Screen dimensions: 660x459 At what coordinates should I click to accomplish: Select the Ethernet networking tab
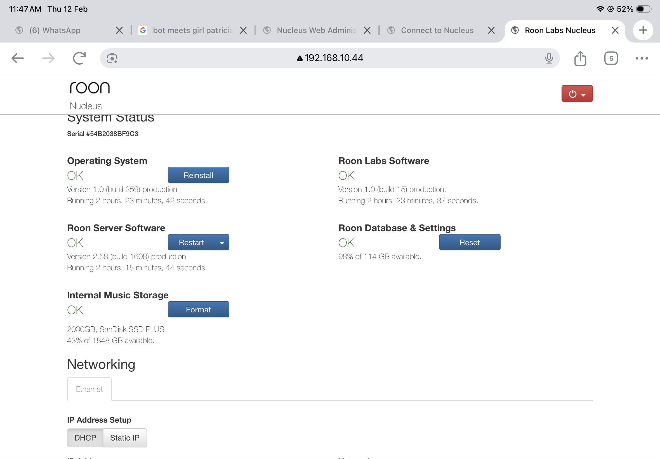[89, 389]
